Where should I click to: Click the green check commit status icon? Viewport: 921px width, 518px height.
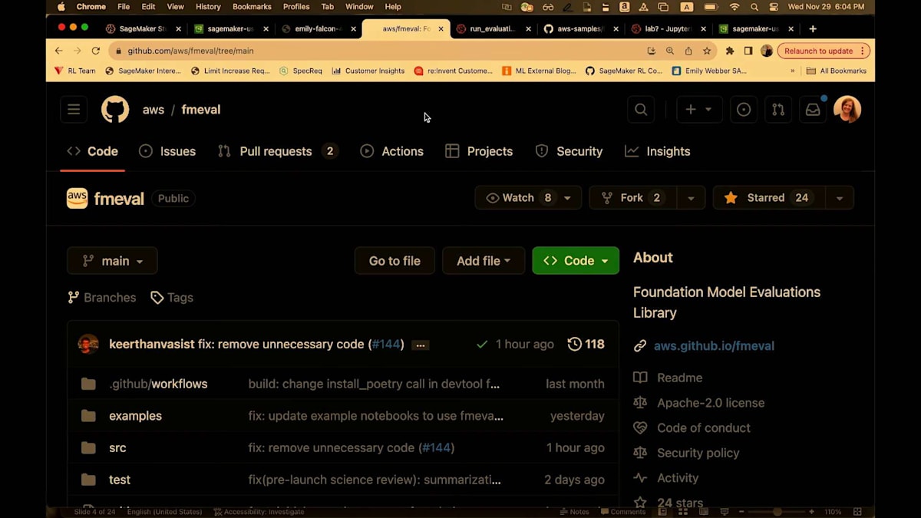tap(482, 345)
